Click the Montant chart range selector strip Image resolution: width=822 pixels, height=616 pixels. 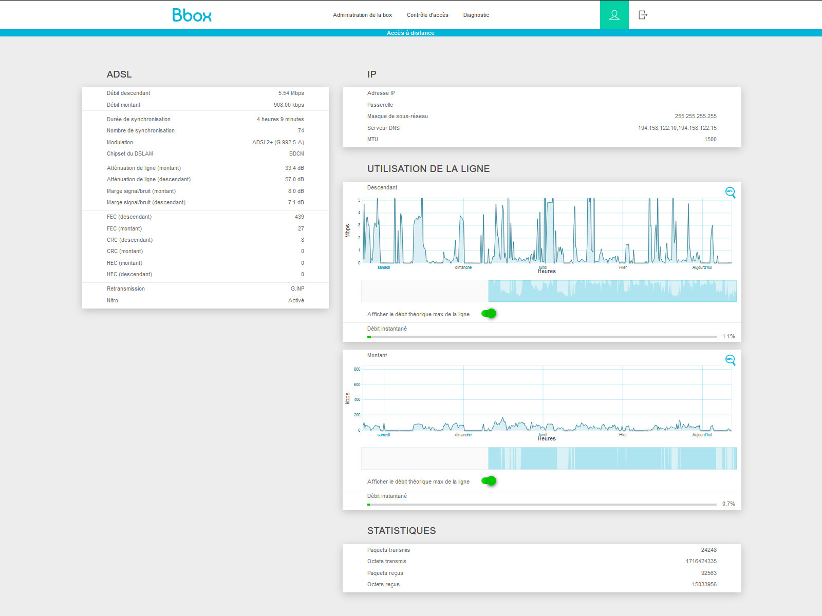coord(549,458)
